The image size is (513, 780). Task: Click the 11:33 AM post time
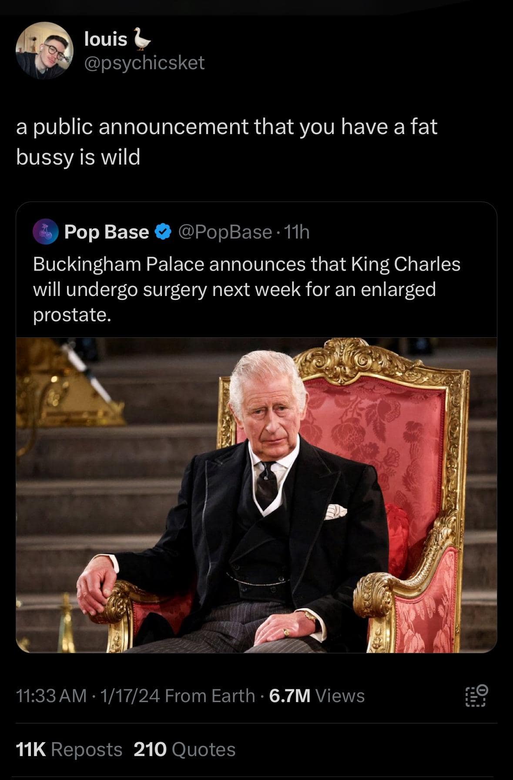[x=51, y=696]
